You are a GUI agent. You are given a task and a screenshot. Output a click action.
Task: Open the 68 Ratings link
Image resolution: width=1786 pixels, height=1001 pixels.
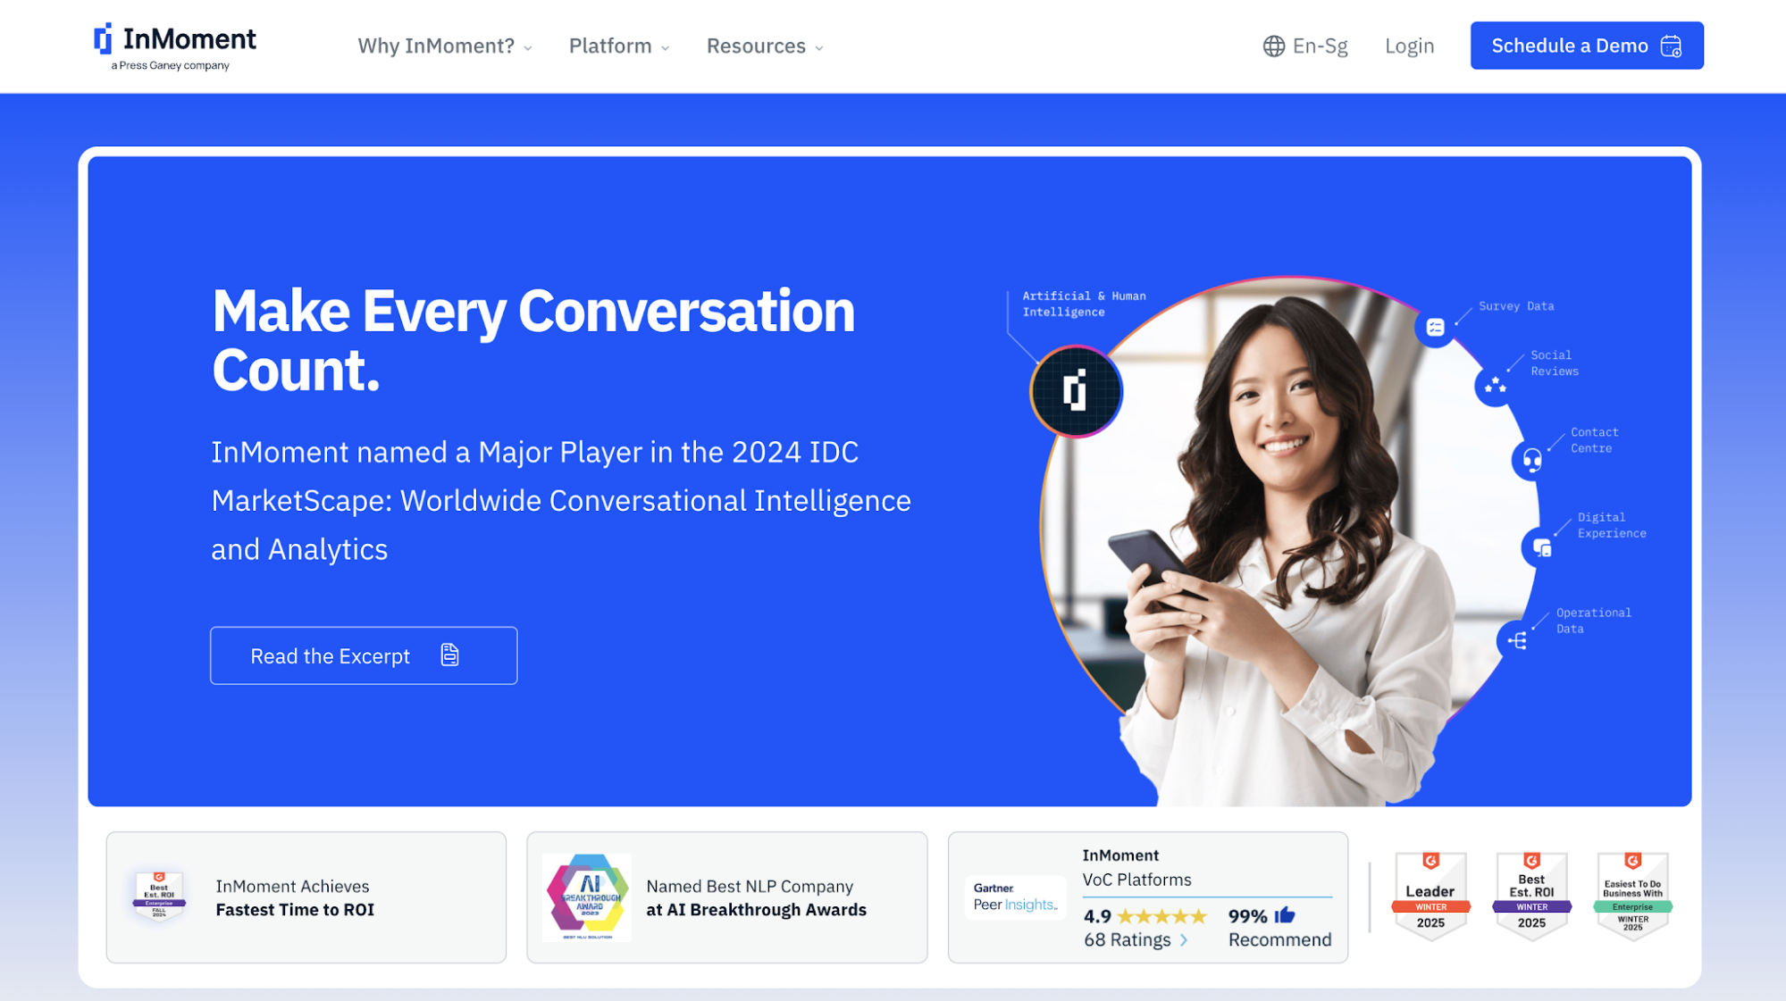1136,940
